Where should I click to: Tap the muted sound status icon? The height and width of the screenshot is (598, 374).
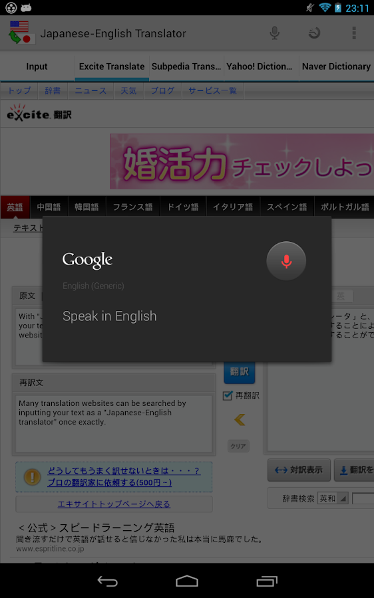click(x=310, y=7)
